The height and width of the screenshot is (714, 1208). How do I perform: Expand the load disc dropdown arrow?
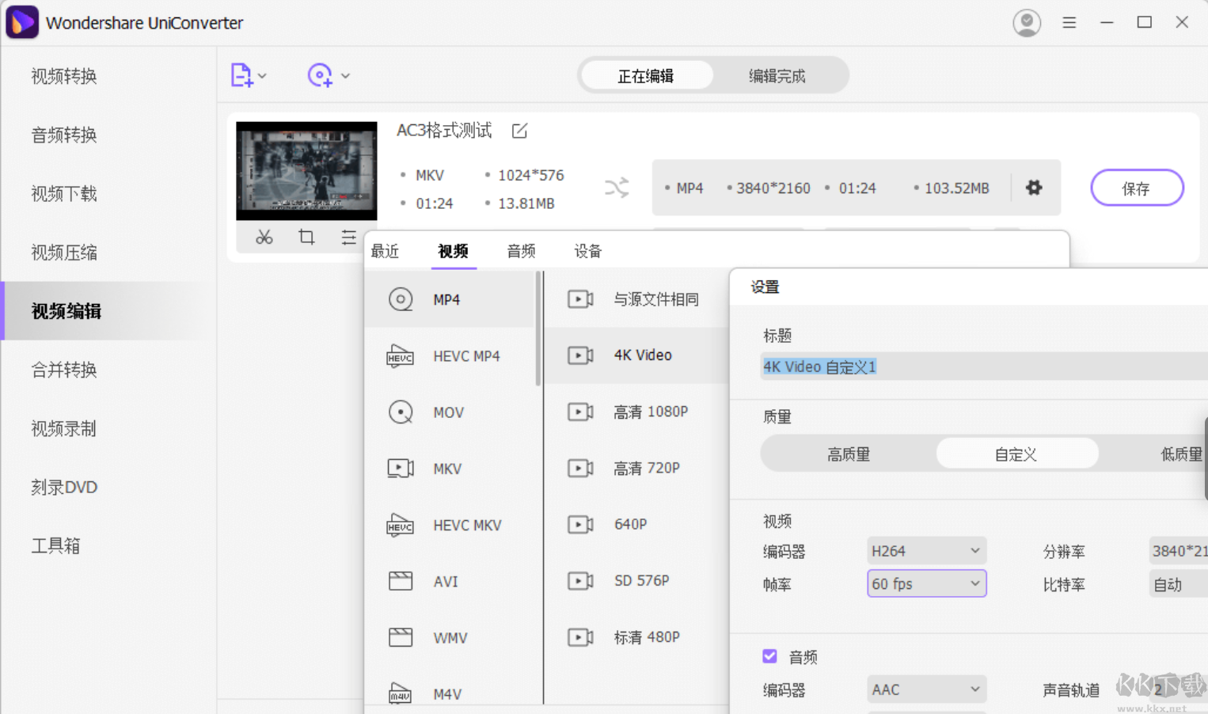point(345,76)
